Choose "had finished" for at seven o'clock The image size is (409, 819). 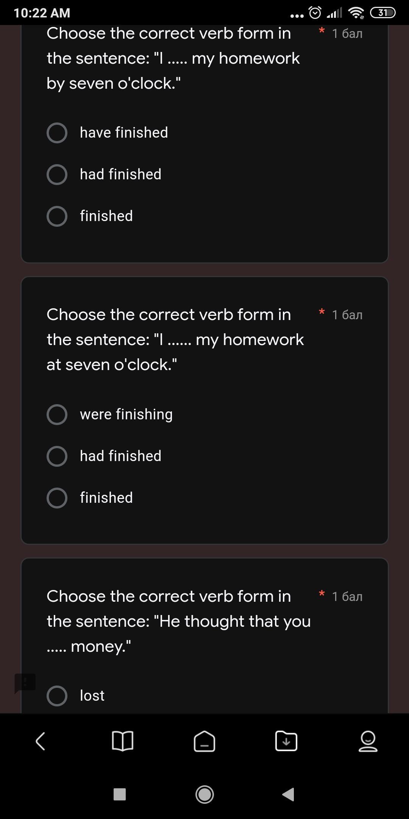click(x=57, y=456)
